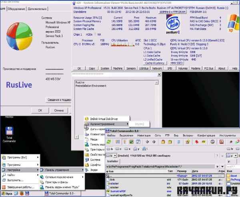Open Система in control panel list

[95, 160]
